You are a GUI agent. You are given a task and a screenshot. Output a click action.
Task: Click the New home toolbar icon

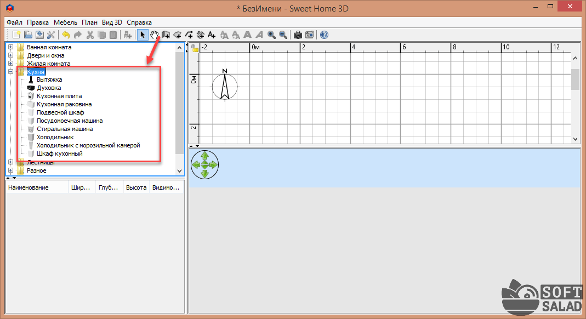click(x=16, y=35)
